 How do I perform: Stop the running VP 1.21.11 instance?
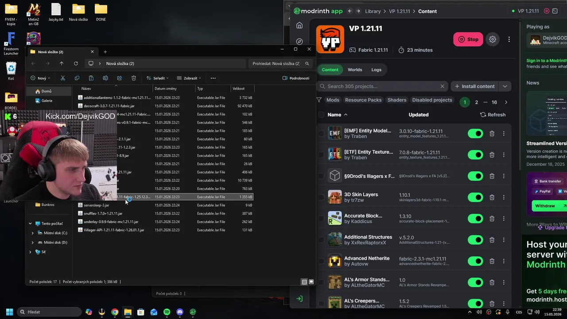[x=468, y=39]
